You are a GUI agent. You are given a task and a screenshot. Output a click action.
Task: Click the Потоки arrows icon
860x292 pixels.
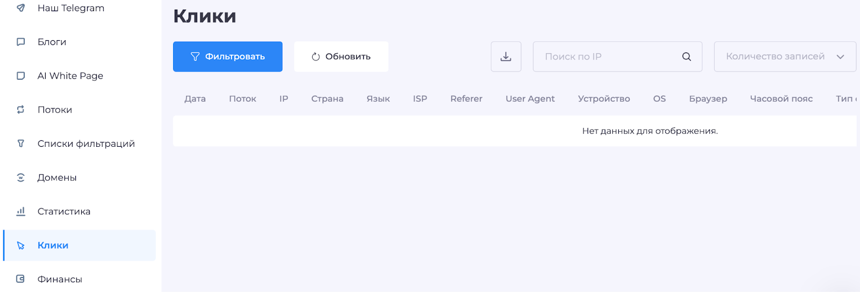click(21, 110)
